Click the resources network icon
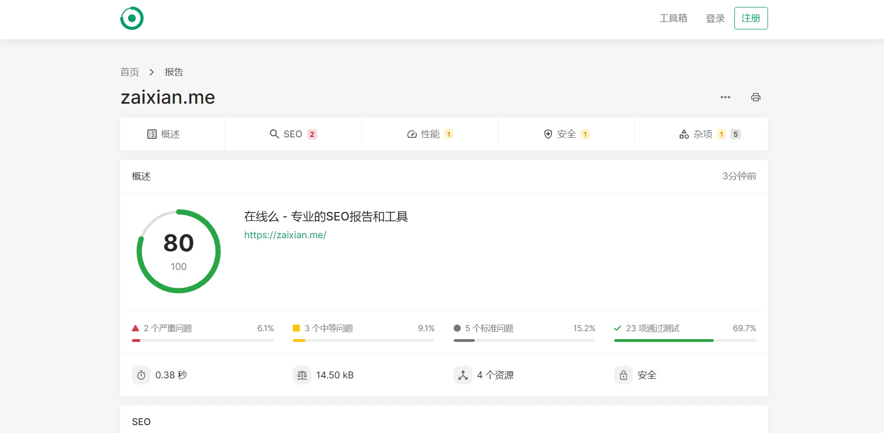Viewport: 884px width, 433px height. (463, 375)
